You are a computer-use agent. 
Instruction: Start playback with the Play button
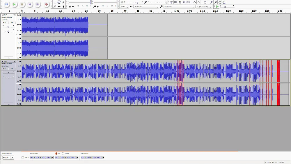click(x=14, y=4)
